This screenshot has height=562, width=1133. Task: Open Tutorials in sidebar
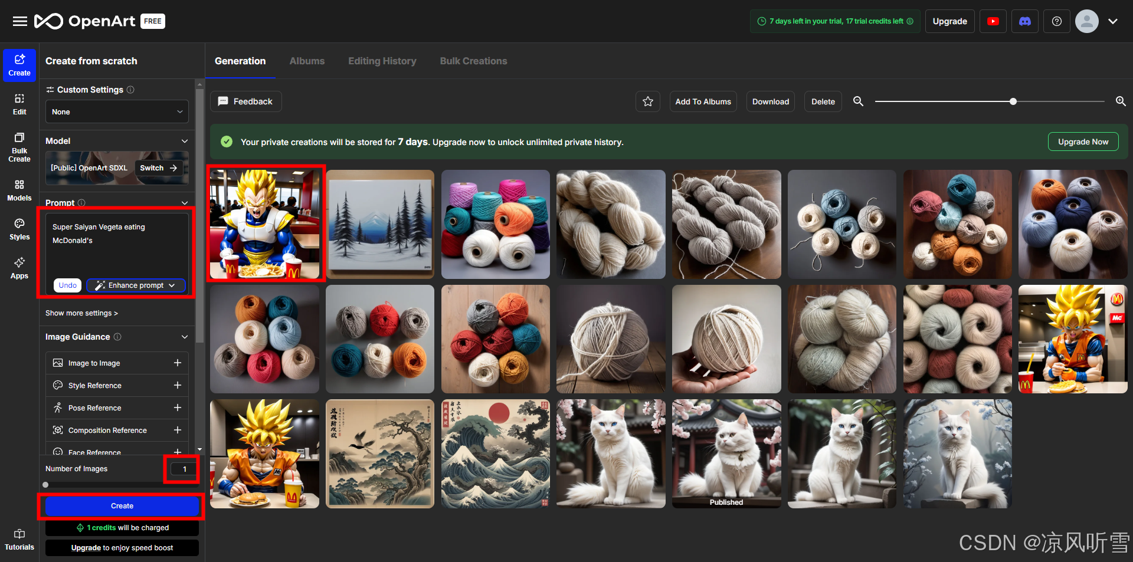19,540
